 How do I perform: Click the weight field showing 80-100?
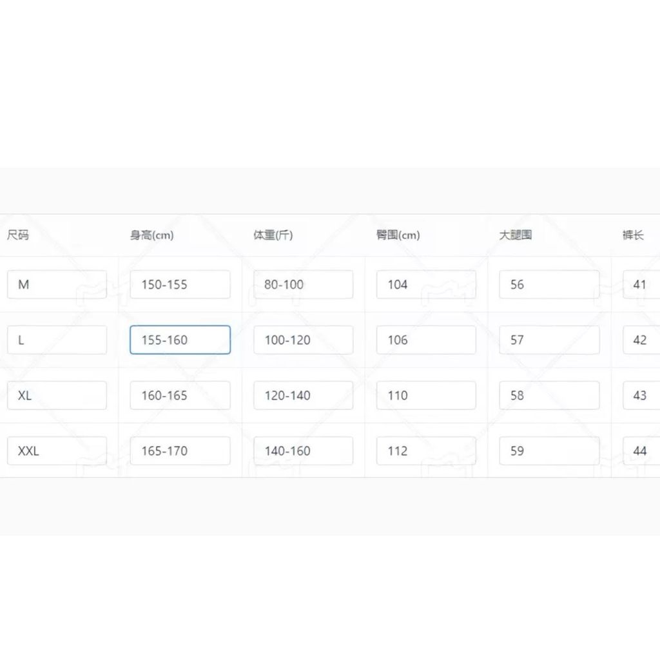[x=303, y=284]
